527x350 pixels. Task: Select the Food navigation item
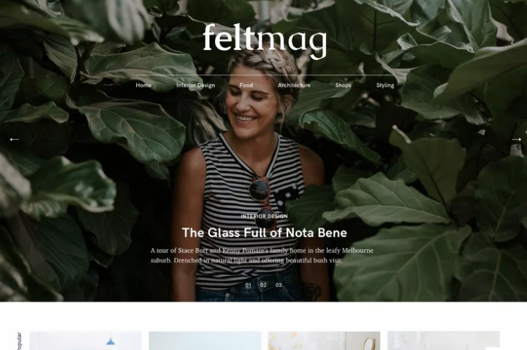(246, 86)
